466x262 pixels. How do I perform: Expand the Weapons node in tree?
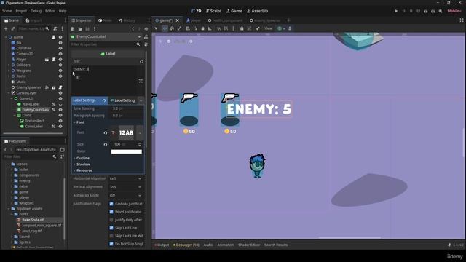coord(9,71)
